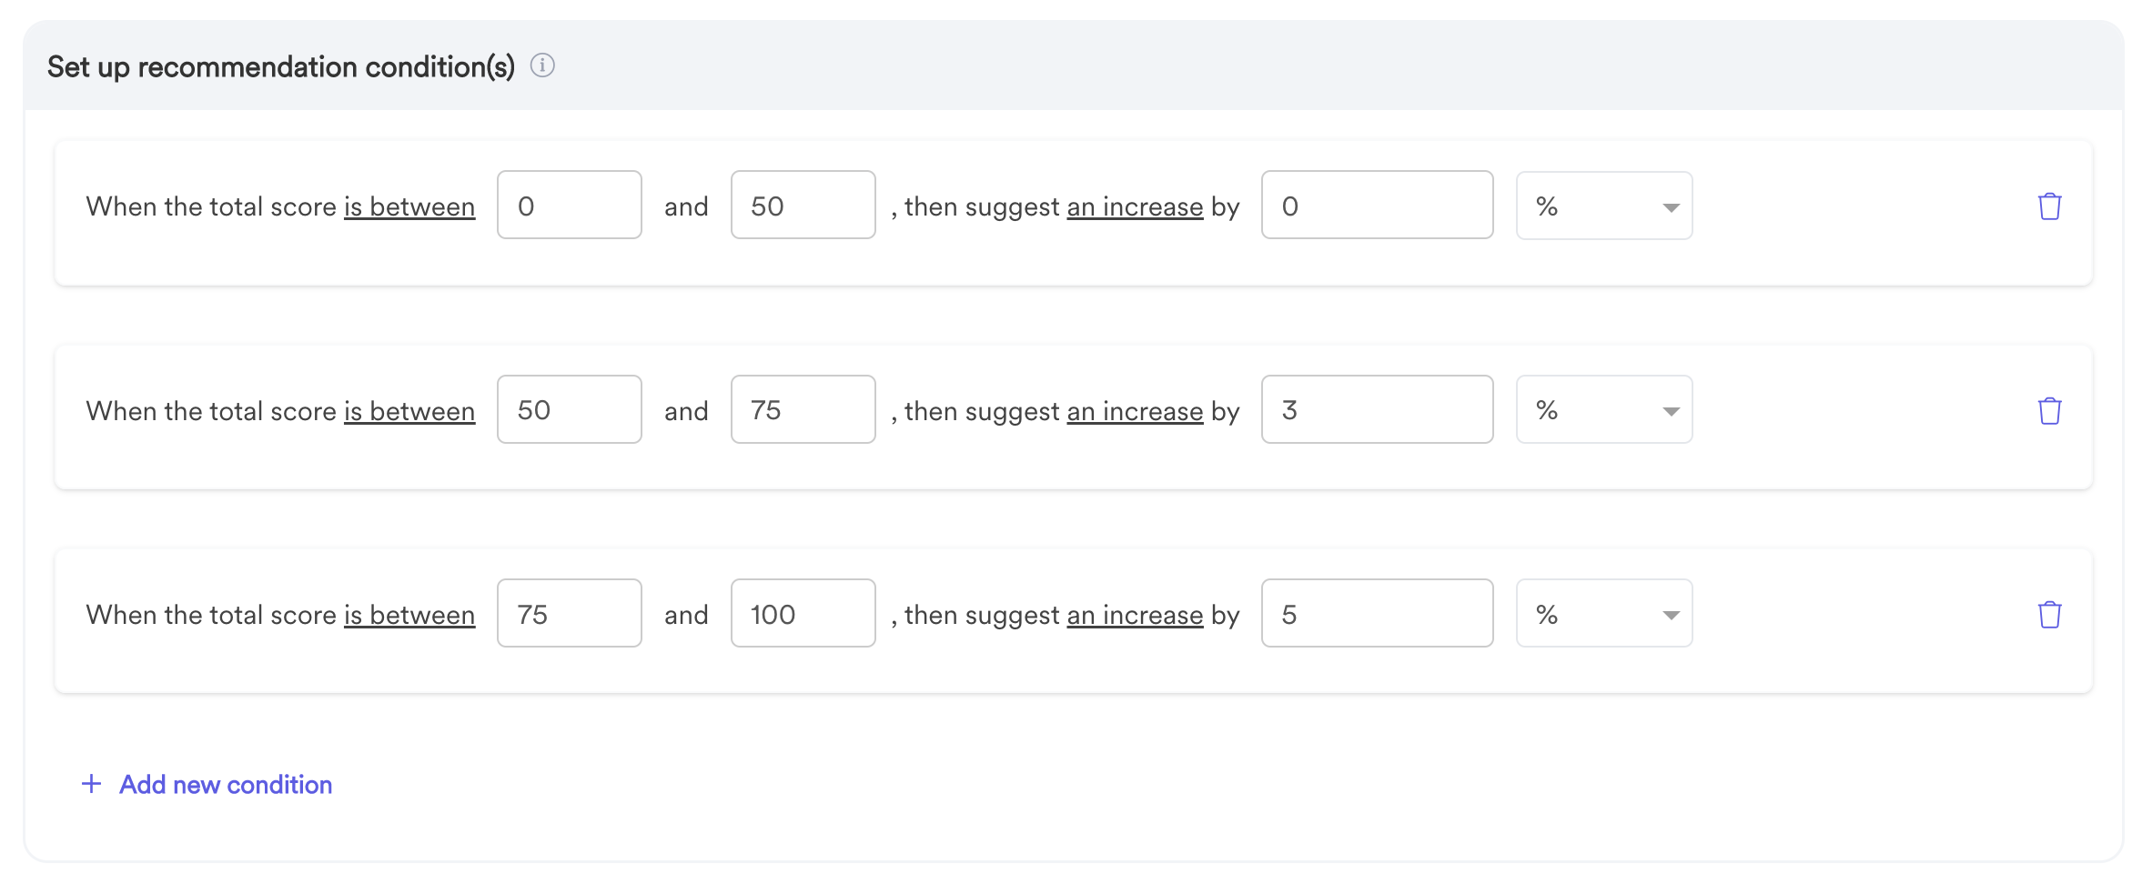
Task: Click 'an increase' link in third condition
Action: [x=1135, y=615]
